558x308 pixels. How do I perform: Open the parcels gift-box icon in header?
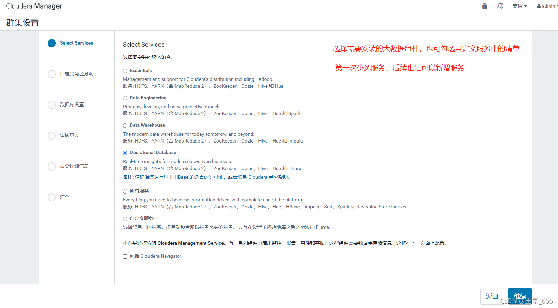pyautogui.click(x=485, y=6)
